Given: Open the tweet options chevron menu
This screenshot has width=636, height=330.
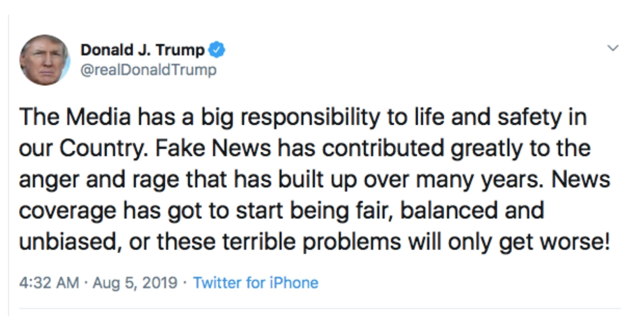Looking at the screenshot, I should click(613, 48).
